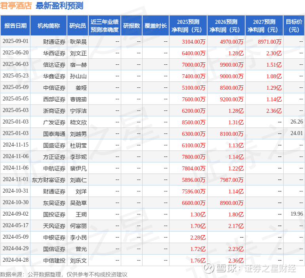This screenshot has width=305, height=278.
Task: Click the 2027预测净利润 column header
Action: (264, 25)
